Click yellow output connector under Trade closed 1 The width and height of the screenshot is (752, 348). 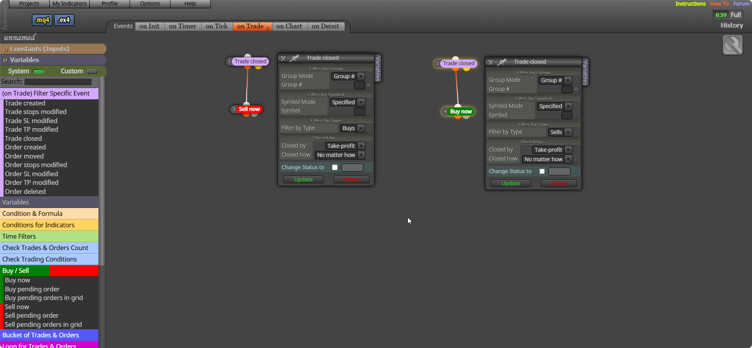[x=258, y=67]
